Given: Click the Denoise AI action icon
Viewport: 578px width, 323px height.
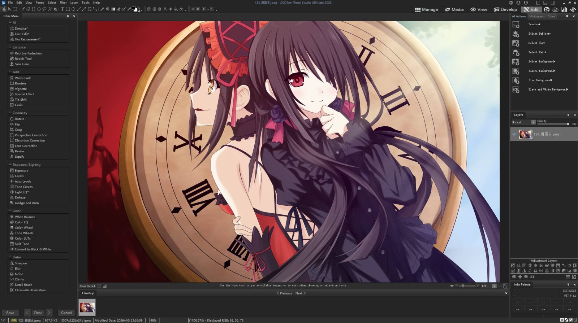Looking at the screenshot, I should (516, 24).
